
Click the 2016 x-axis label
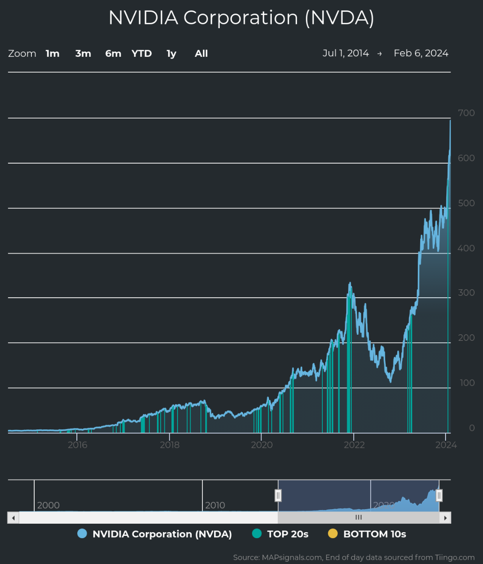(x=78, y=445)
